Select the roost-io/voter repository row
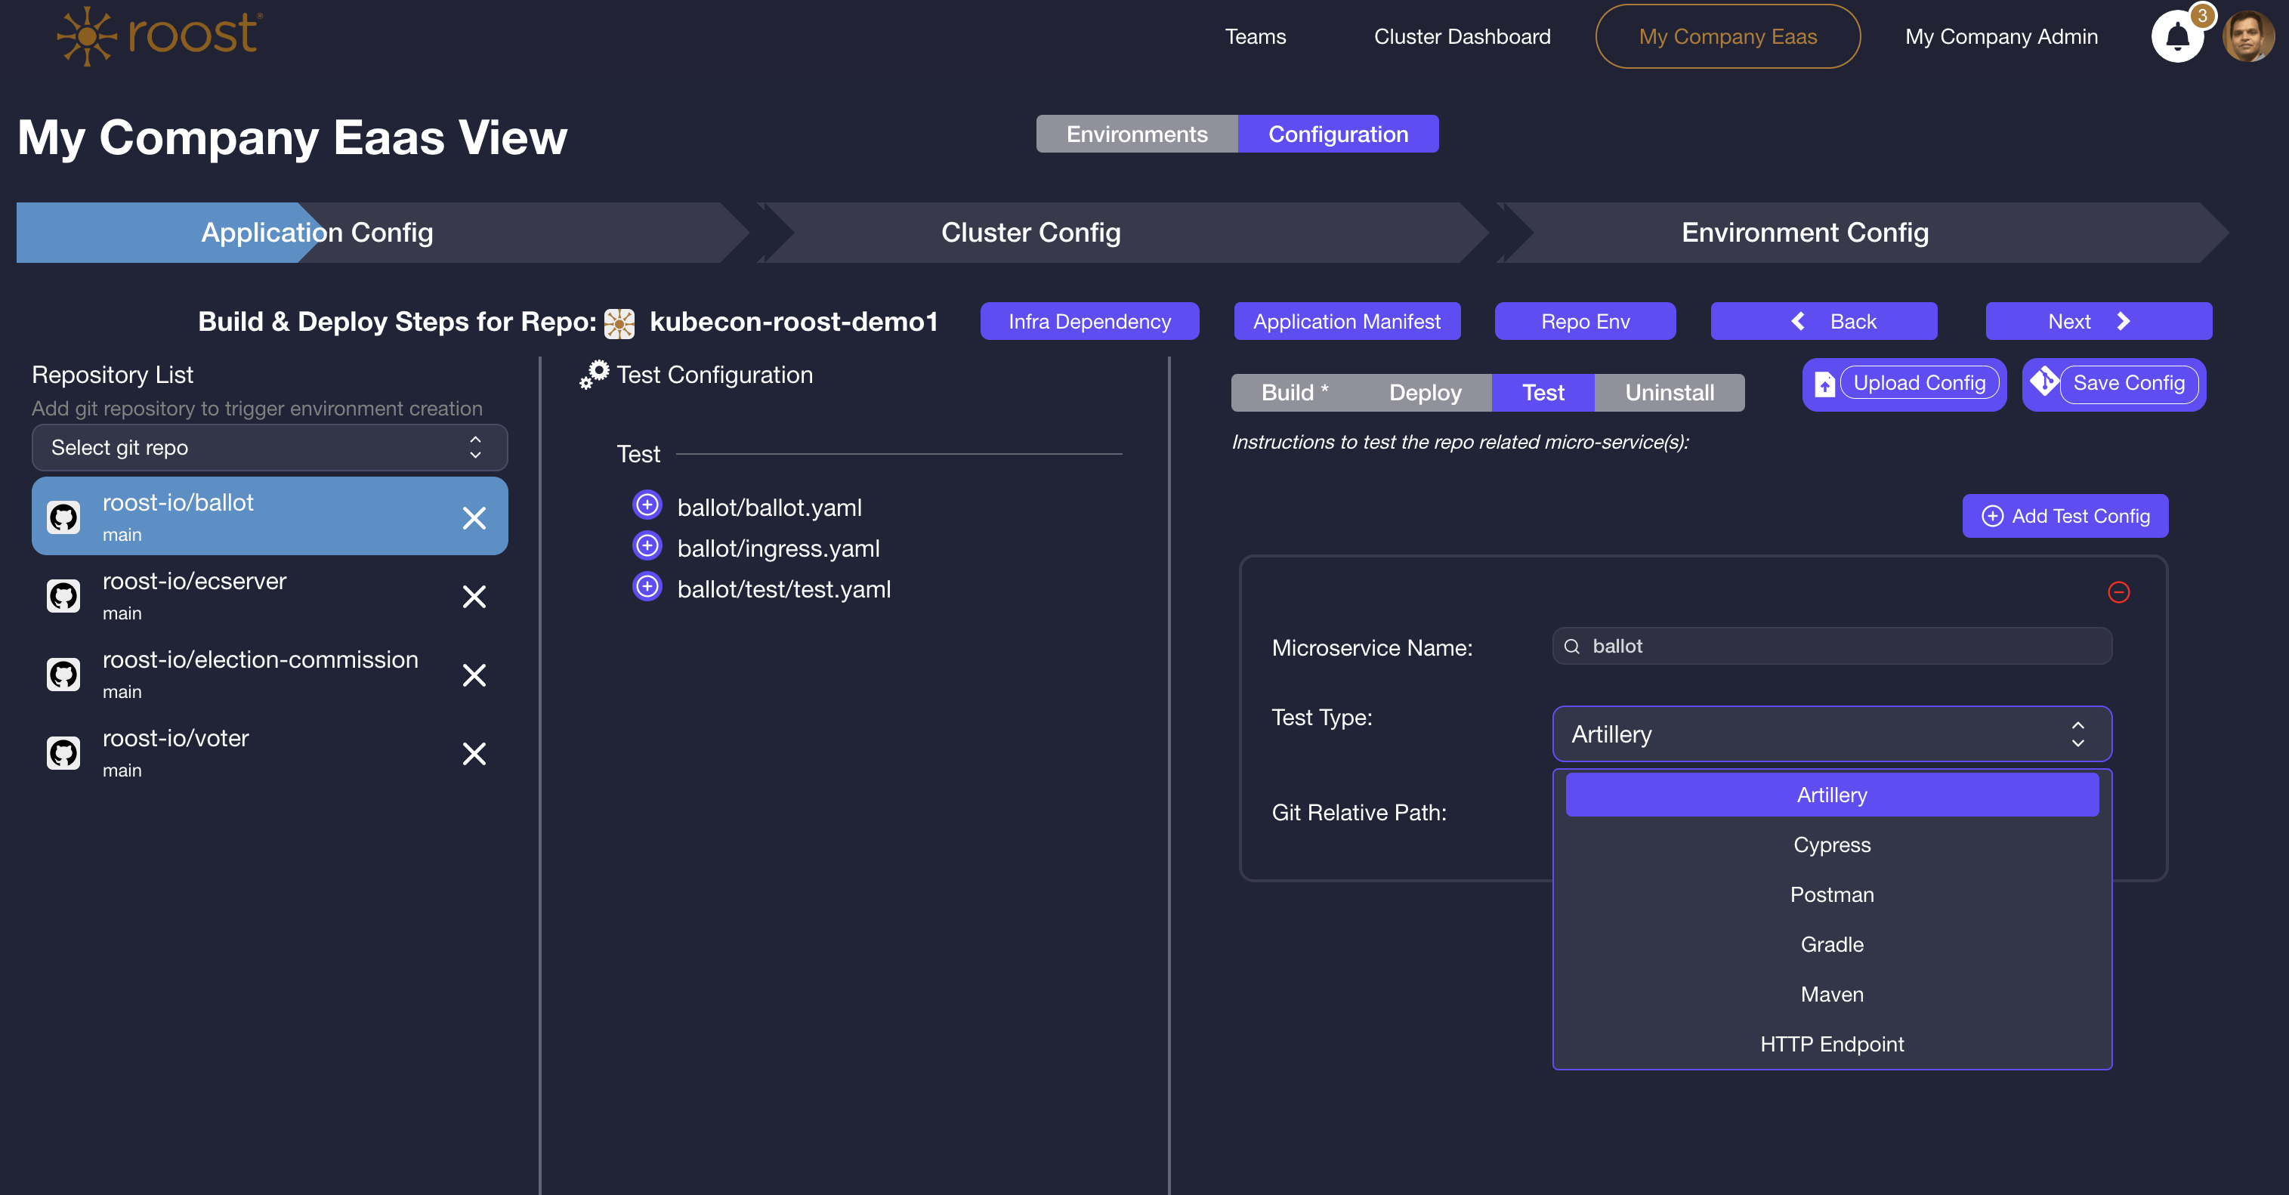 pyautogui.click(x=270, y=752)
